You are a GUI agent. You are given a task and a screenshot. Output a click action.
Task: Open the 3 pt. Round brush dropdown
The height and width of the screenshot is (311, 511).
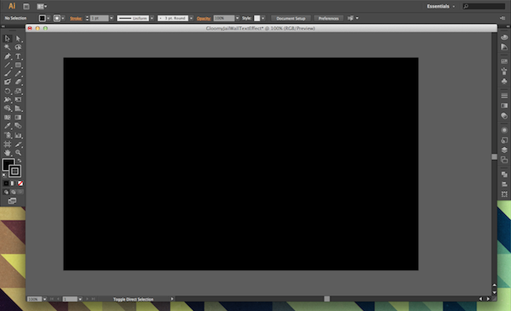pyautogui.click(x=191, y=18)
